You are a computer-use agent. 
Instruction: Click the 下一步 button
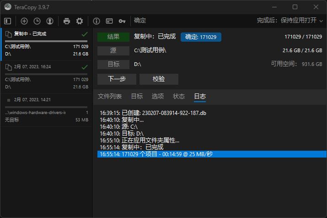(x=117, y=79)
